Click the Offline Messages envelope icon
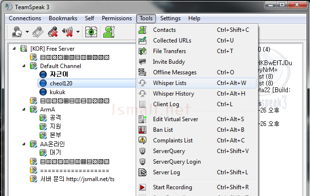 click(142, 72)
